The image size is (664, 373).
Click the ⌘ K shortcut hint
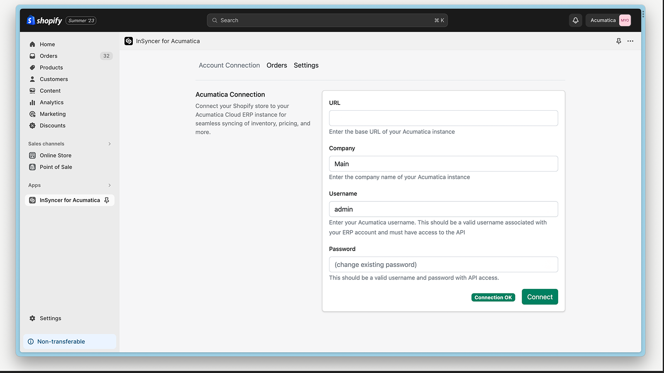(439, 20)
